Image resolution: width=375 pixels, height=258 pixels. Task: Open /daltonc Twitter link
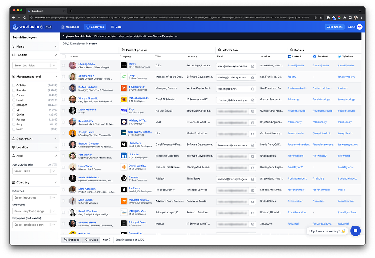(x=342, y=88)
